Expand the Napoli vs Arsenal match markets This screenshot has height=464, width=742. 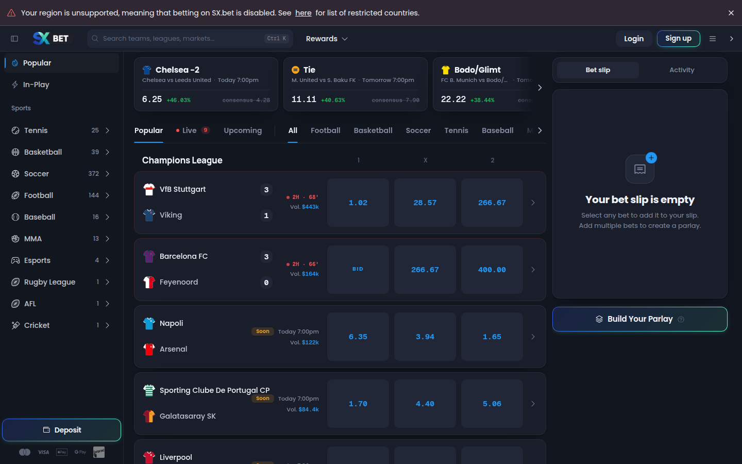pos(533,337)
